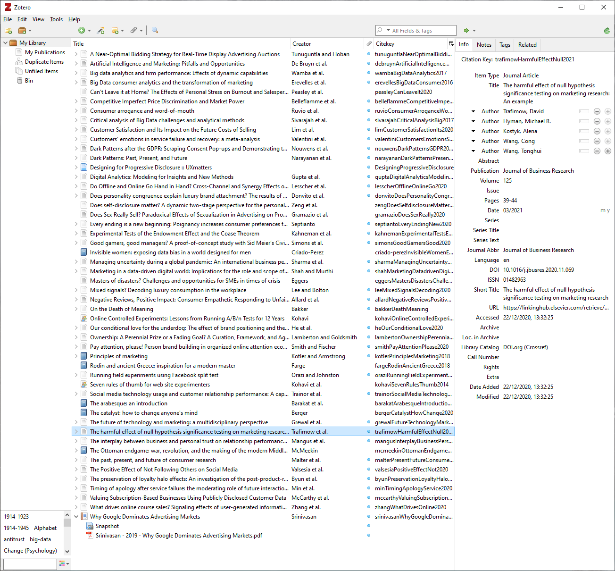Open the New Item dropdown arrow
Viewport: 615px width, 571px height.
point(89,31)
